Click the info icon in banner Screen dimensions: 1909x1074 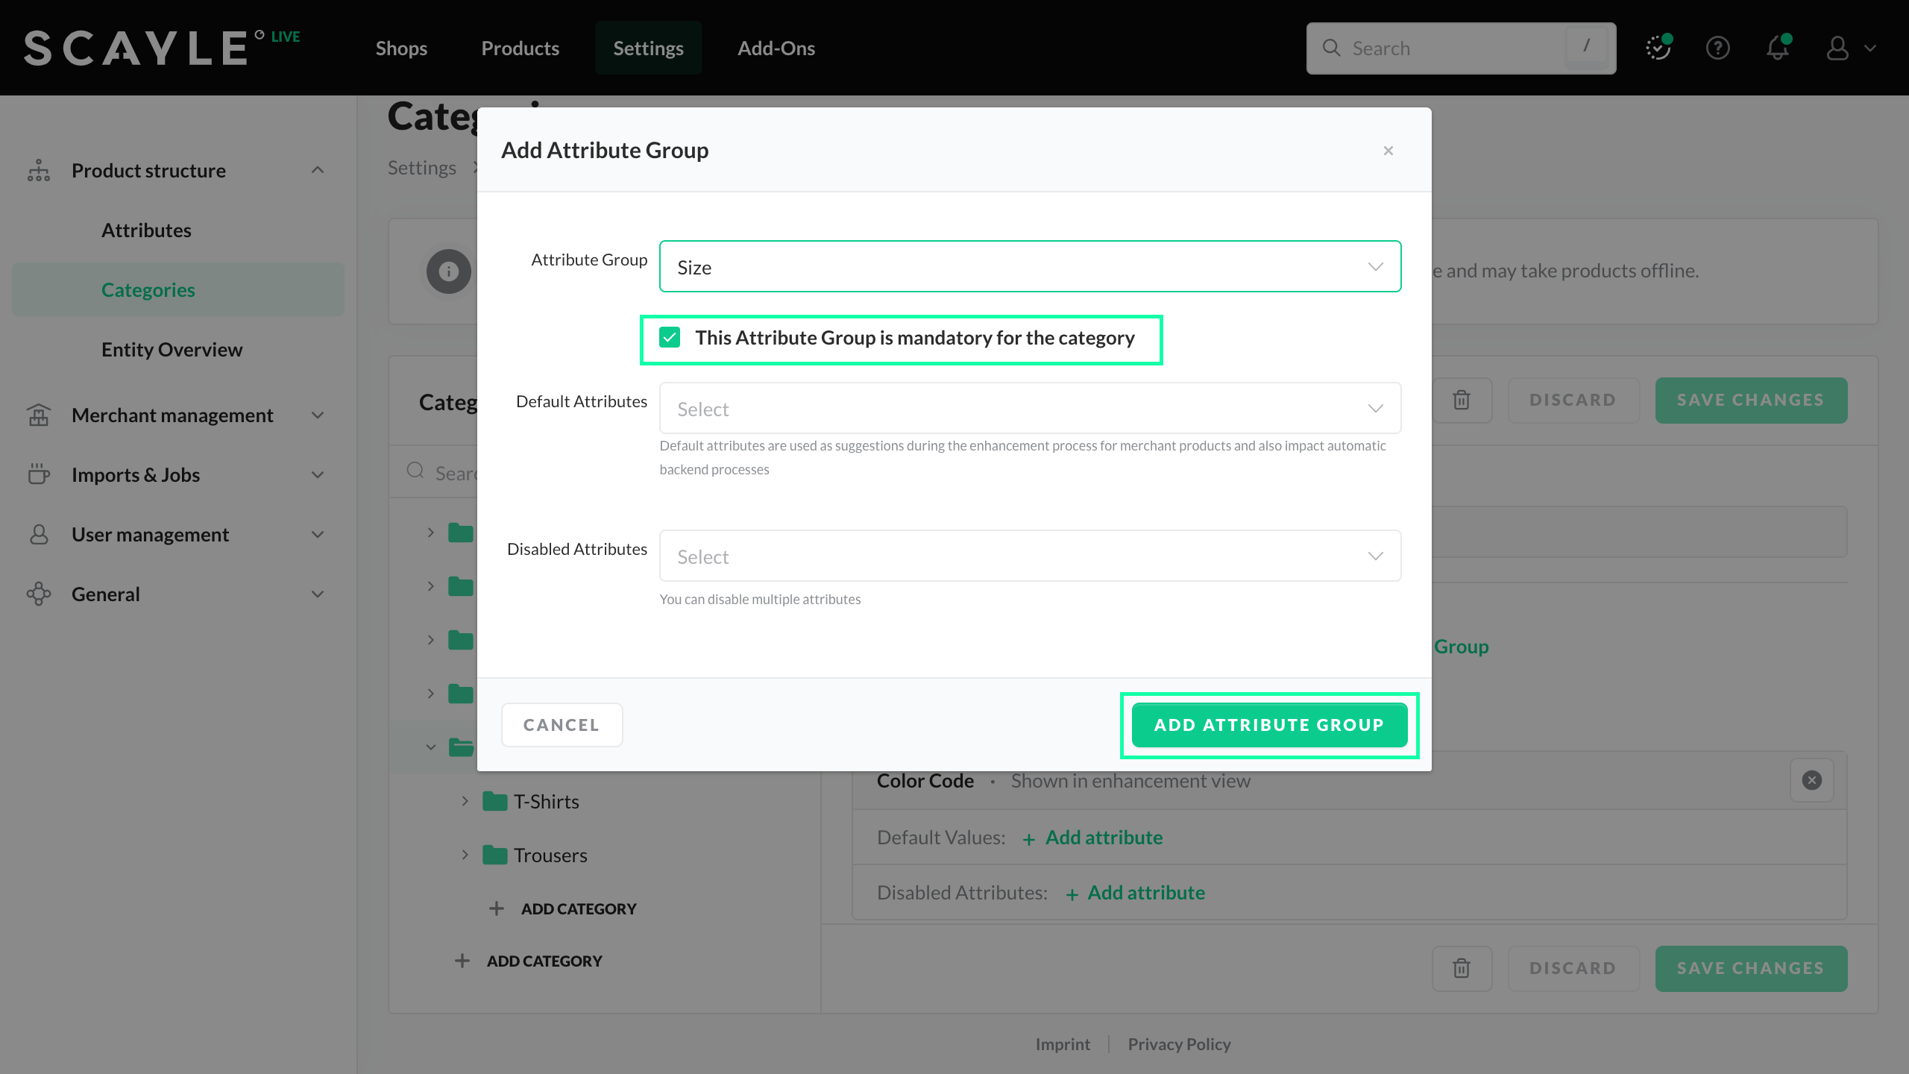point(448,271)
